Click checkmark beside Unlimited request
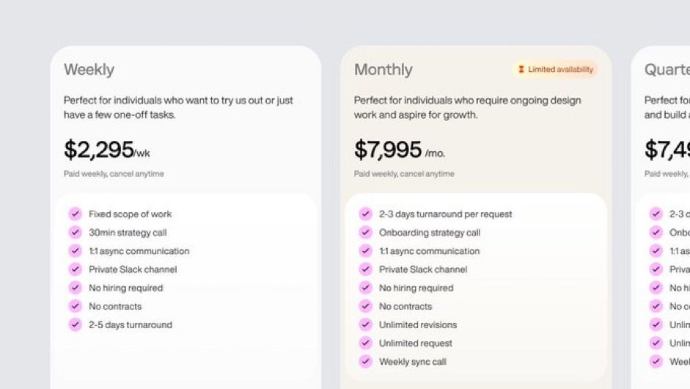Viewport: 690px width, 389px height. pos(365,343)
